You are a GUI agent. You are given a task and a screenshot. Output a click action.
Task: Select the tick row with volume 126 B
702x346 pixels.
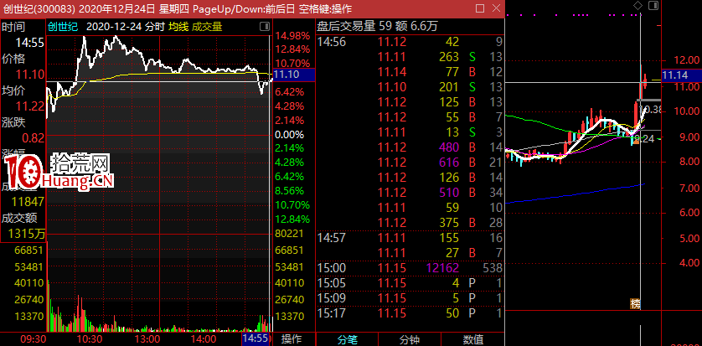click(x=410, y=178)
